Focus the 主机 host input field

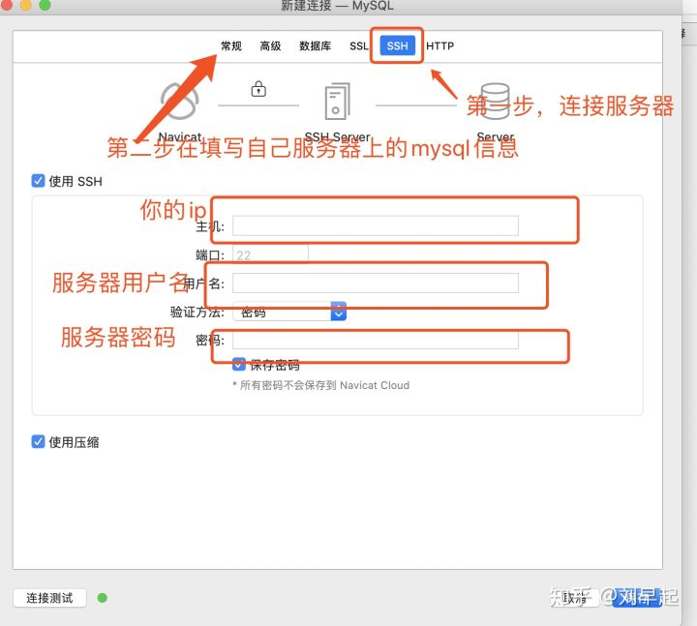(376, 225)
